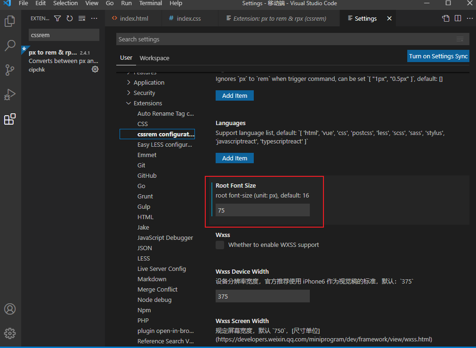This screenshot has width=476, height=348.
Task: Select Grunt in settings tree
Action: 145,197
